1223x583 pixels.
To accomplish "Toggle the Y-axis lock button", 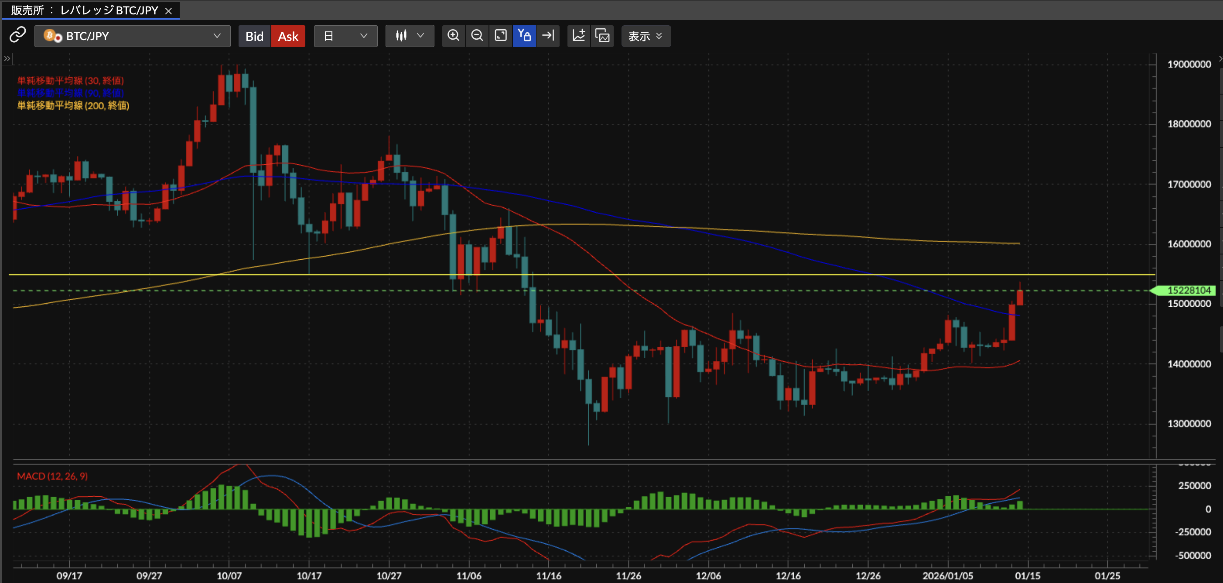I will [524, 36].
